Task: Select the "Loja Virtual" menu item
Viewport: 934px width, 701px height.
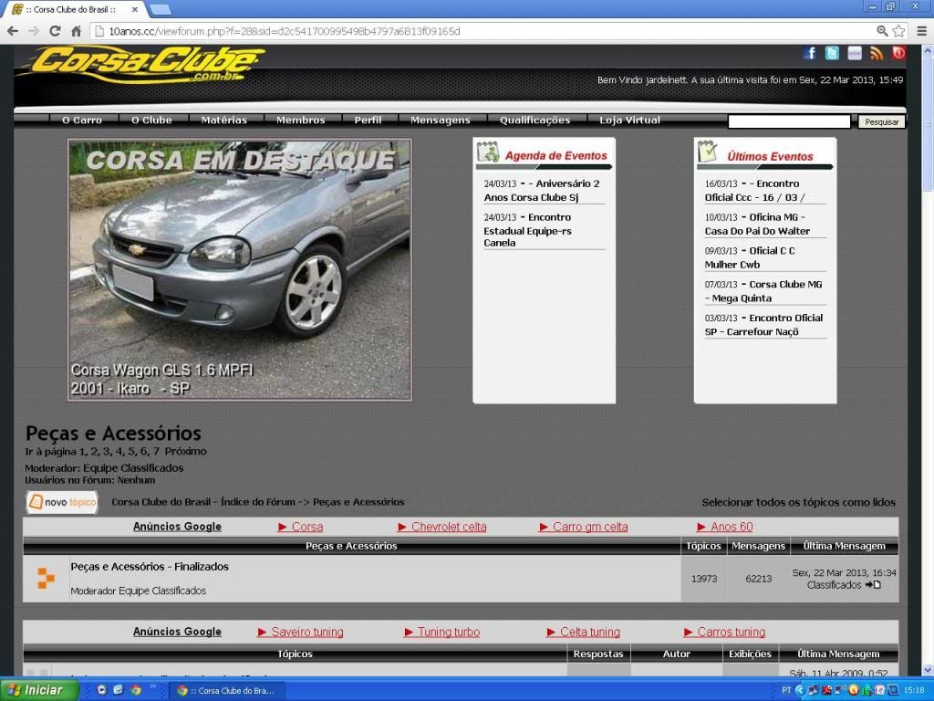Action: [629, 120]
